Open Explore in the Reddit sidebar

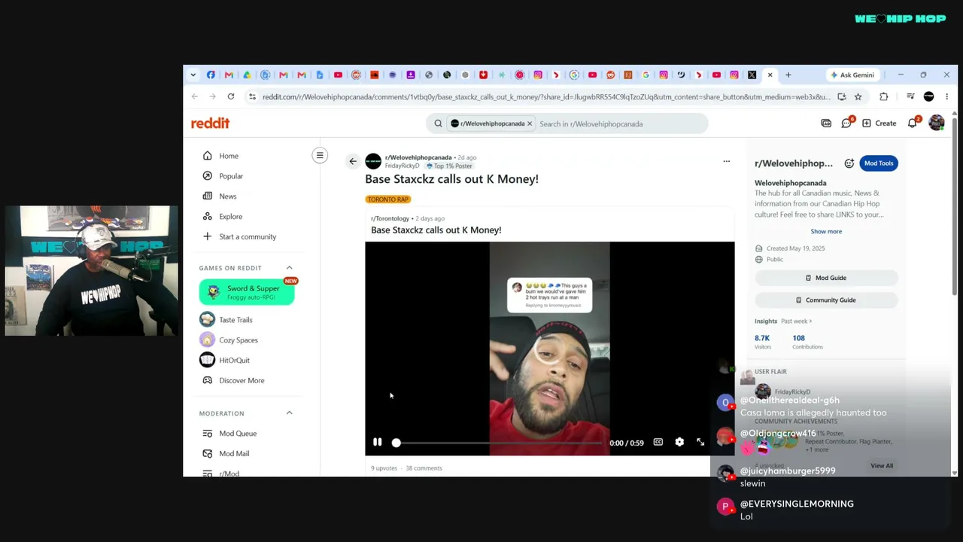230,217
